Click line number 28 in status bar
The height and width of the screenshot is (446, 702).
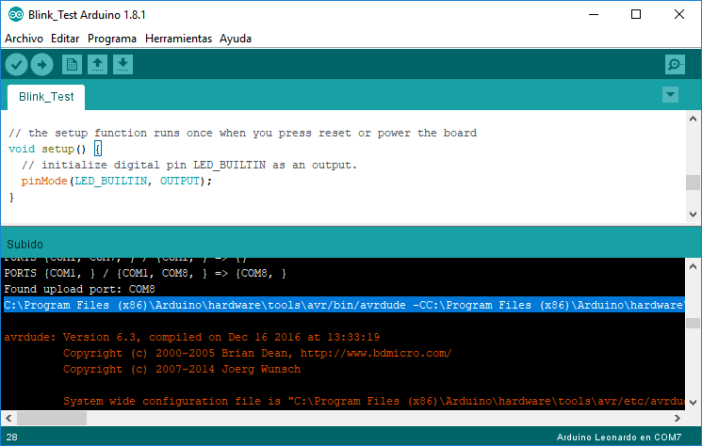click(x=11, y=438)
